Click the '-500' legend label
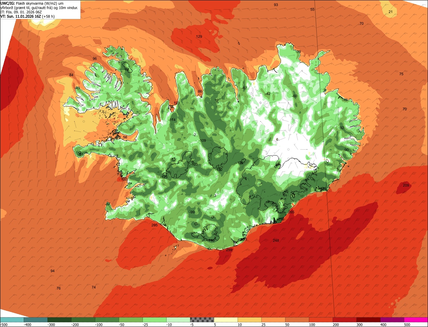Viewport: 428px width, 327px height. tap(4, 325)
